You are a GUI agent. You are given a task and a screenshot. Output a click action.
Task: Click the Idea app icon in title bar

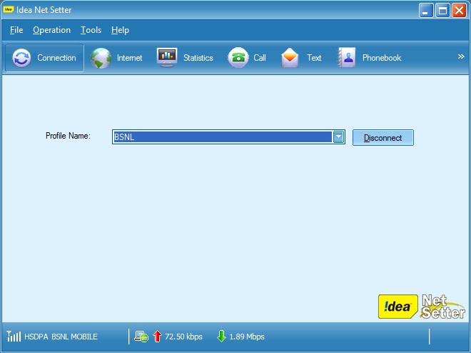pos(9,9)
